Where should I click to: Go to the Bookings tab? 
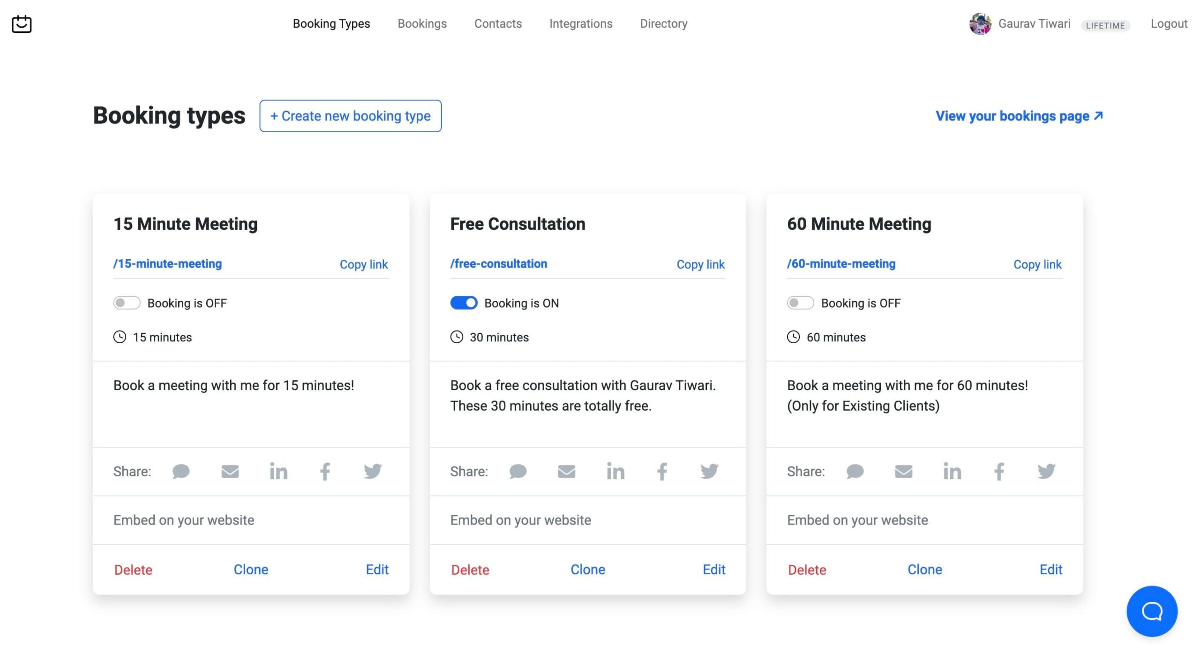pyautogui.click(x=422, y=24)
